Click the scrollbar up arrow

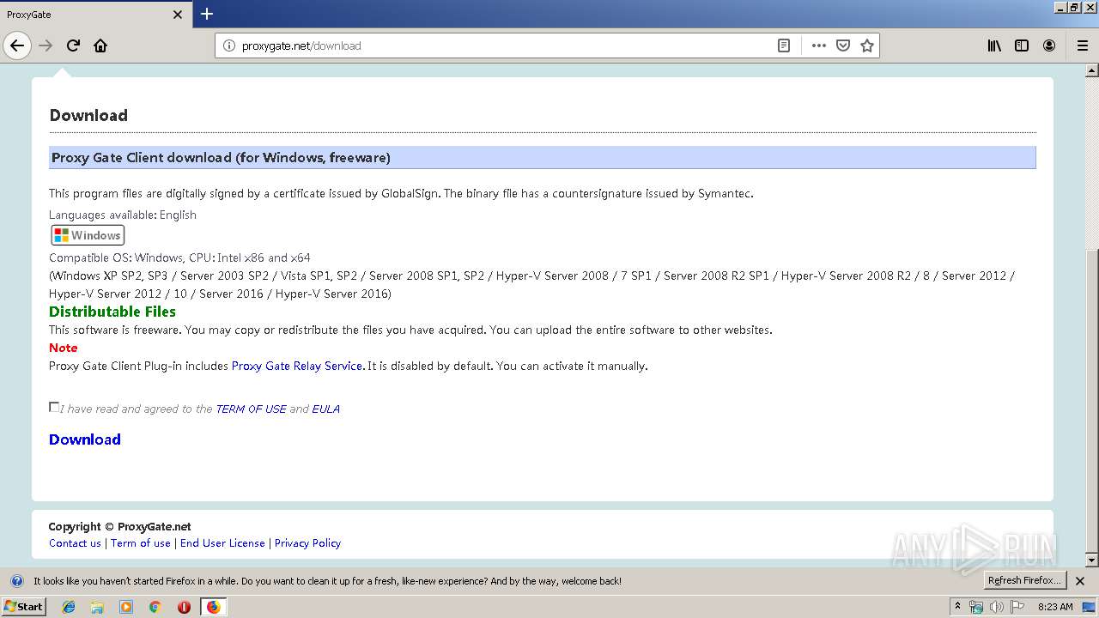(1091, 71)
